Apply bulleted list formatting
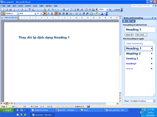Viewport: 157px width, 117px height. click(80, 13)
